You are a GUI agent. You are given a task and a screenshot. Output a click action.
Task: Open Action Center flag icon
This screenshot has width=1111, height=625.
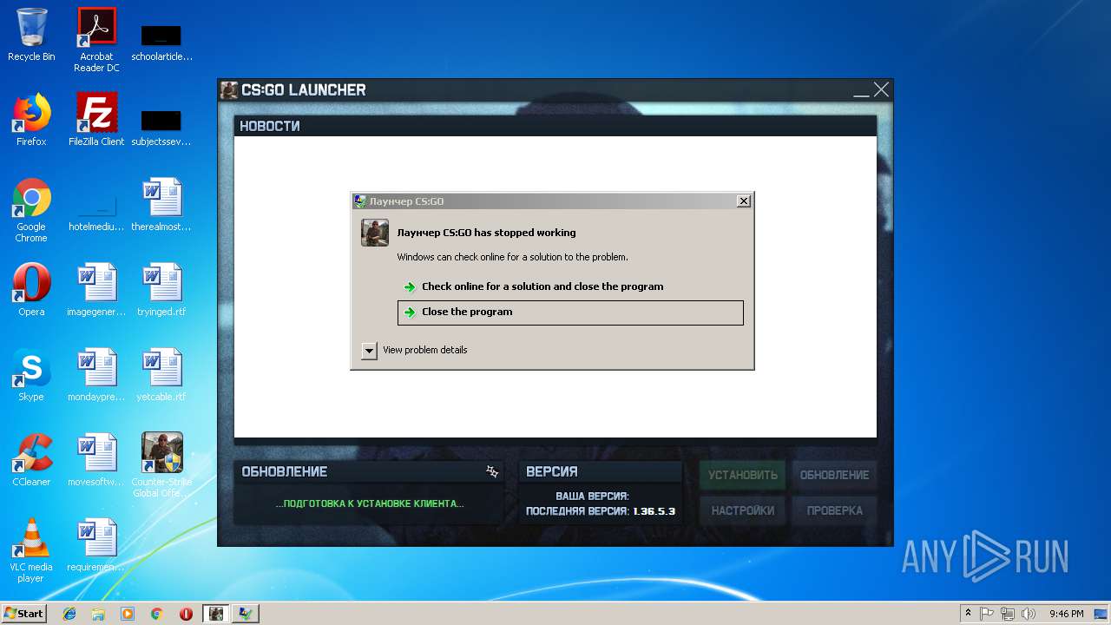[x=987, y=614]
